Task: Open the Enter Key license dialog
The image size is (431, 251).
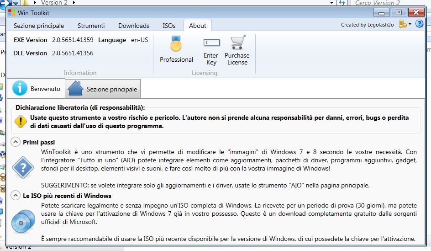Action: pos(211,43)
